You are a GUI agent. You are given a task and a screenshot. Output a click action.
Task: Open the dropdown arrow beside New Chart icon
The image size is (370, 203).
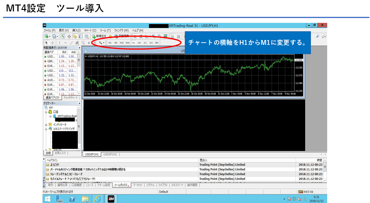50,37
